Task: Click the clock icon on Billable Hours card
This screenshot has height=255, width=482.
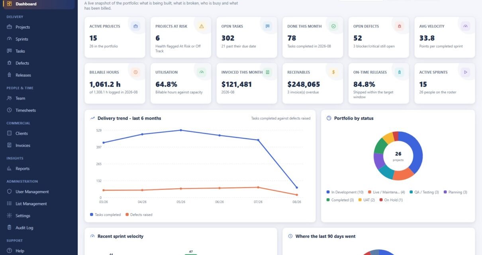Action: click(x=135, y=72)
